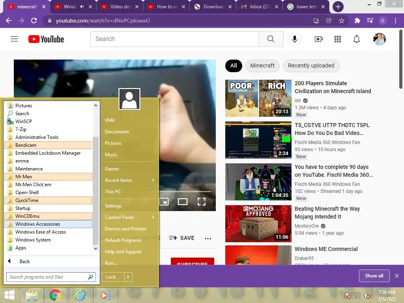
Task: Click the YouTube search magnifier button
Action: tap(271, 39)
